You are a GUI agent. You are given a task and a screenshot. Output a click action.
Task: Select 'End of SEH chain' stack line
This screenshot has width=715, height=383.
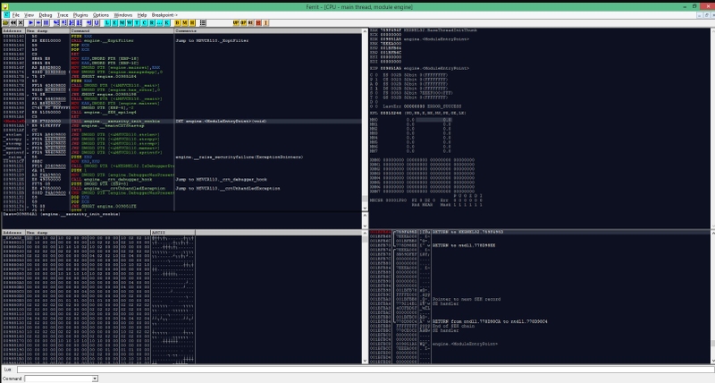(x=454, y=327)
